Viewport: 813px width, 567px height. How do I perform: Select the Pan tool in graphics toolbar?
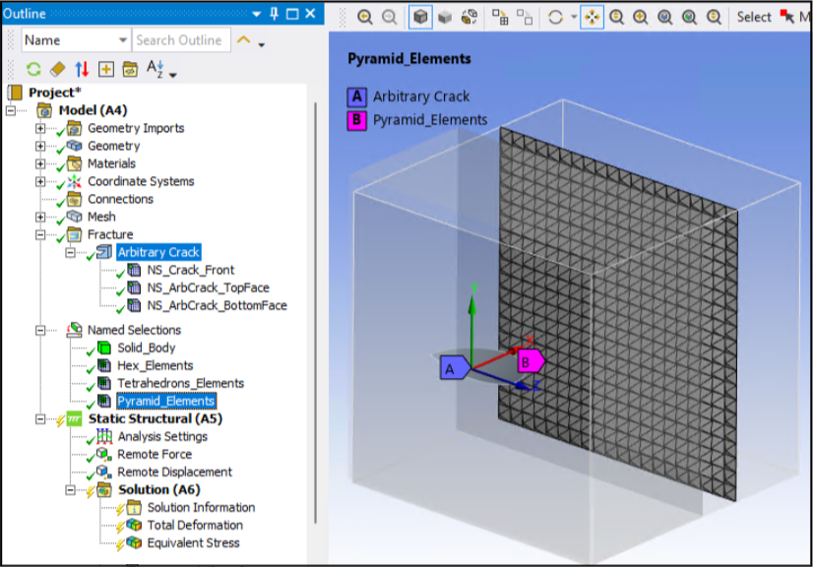593,17
